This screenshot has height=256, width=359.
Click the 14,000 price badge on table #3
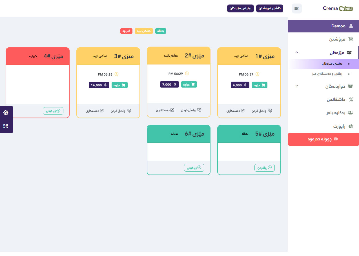[99, 85]
